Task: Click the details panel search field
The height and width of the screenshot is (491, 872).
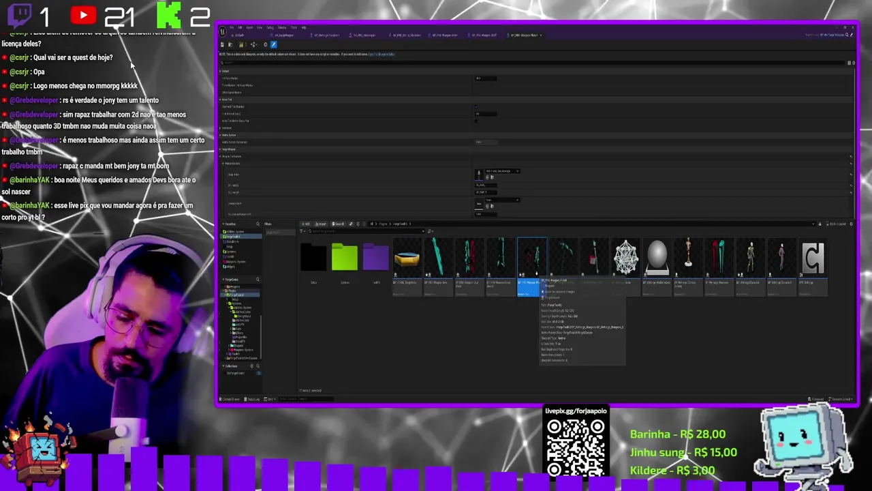Action: click(531, 63)
